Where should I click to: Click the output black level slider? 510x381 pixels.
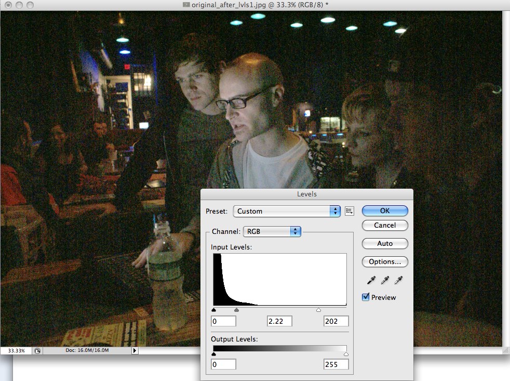[213, 354]
